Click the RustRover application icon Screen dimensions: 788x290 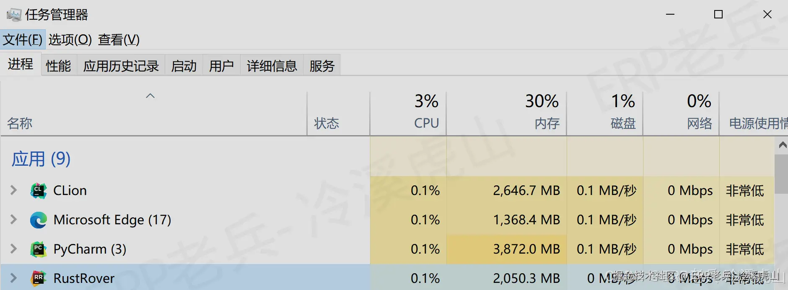coord(38,278)
